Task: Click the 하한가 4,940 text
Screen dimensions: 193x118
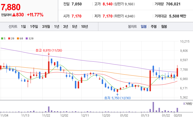Action: click(x=124, y=16)
